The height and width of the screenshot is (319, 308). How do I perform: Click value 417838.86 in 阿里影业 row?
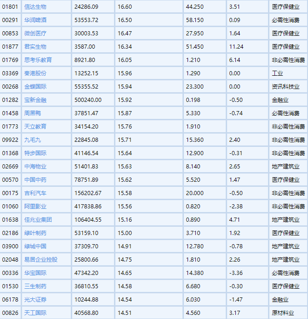(88, 207)
